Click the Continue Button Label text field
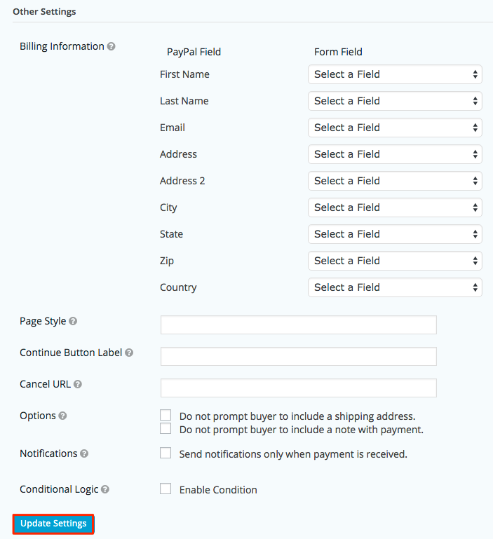This screenshot has width=493, height=539. coord(299,357)
